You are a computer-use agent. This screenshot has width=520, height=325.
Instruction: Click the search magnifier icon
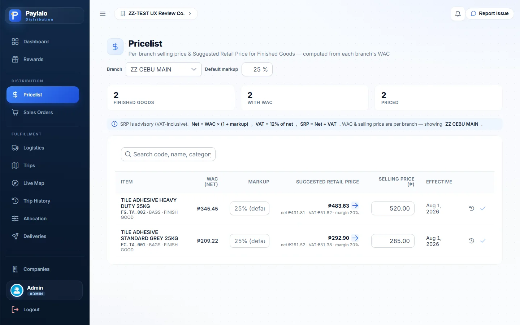pos(128,154)
